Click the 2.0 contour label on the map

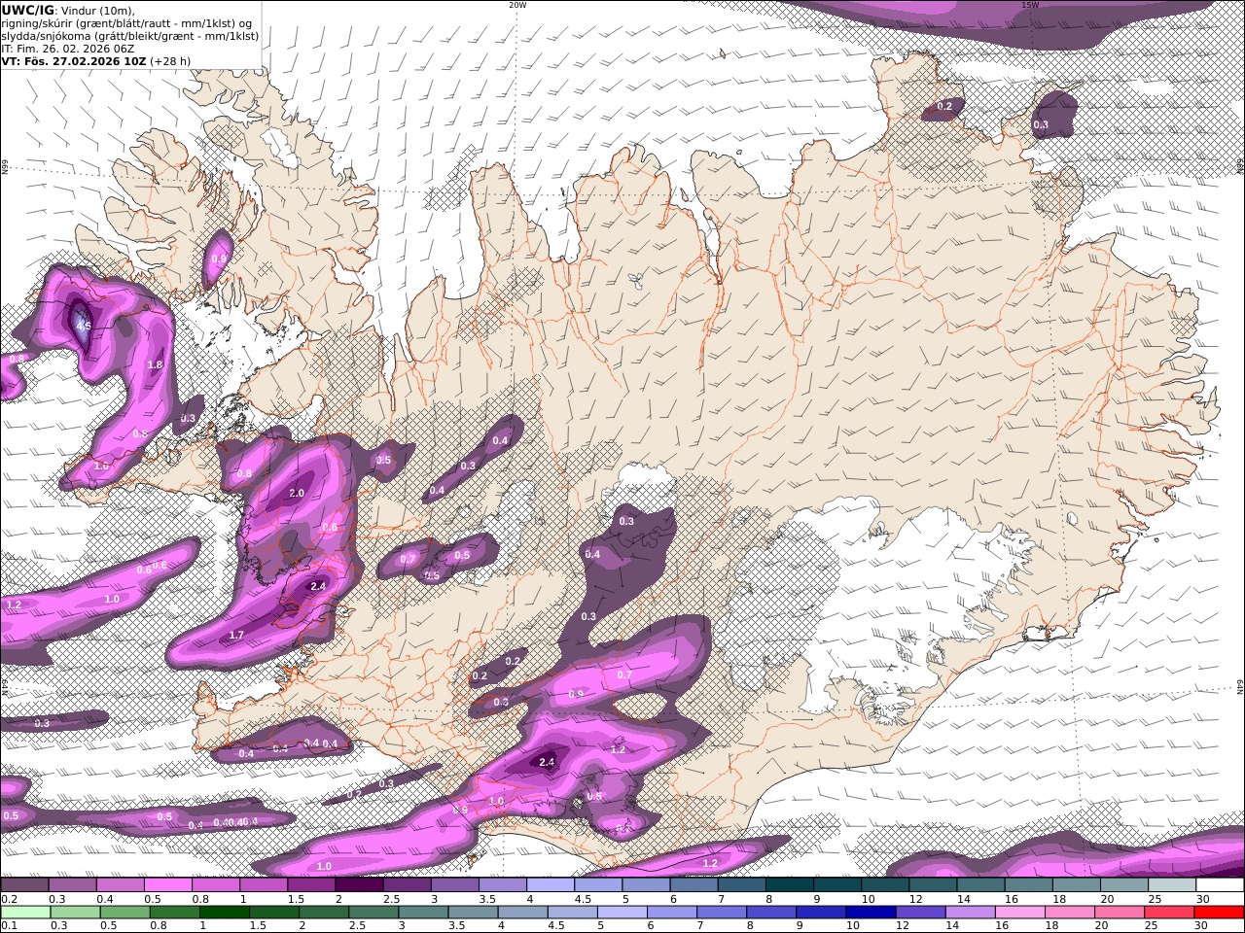pos(298,494)
